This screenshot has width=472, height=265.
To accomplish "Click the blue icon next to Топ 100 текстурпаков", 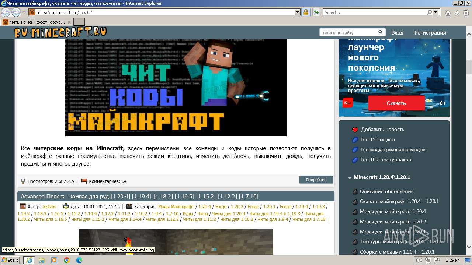I will [x=355, y=160].
